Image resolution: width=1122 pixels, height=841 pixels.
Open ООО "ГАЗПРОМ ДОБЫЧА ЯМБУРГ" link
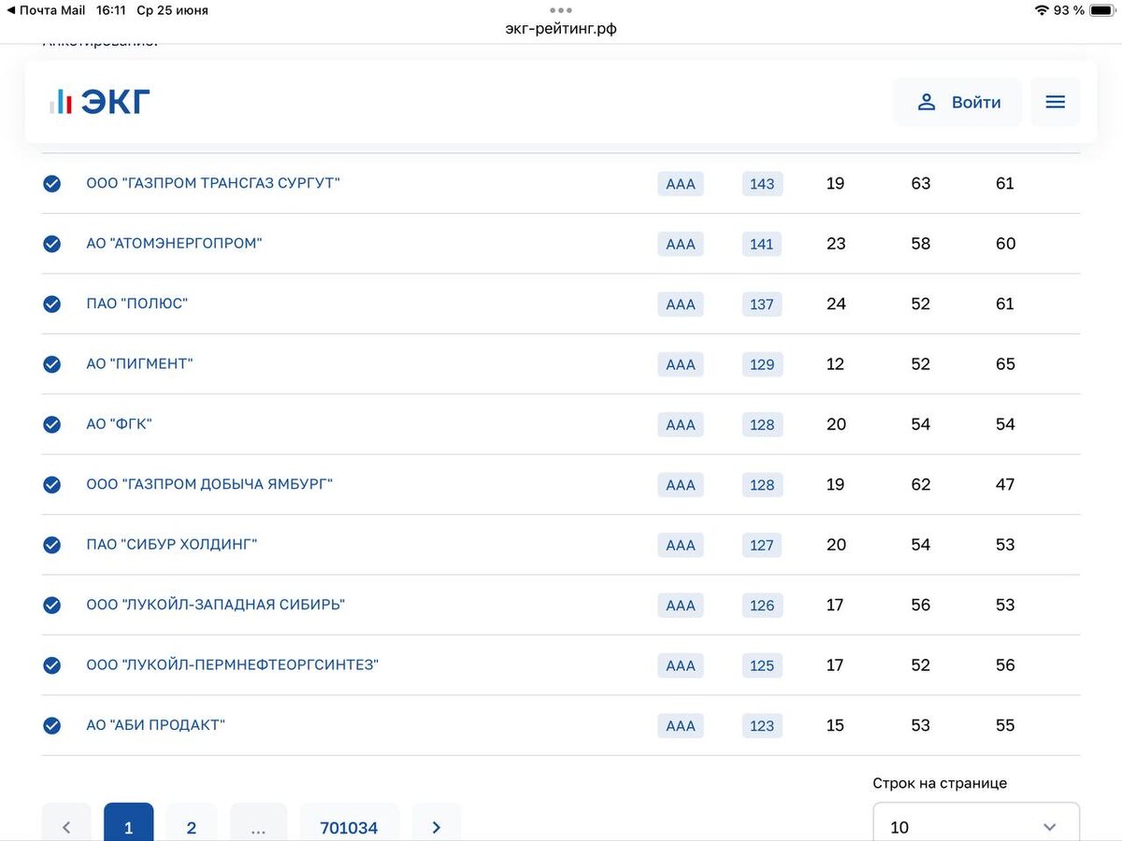[209, 484]
